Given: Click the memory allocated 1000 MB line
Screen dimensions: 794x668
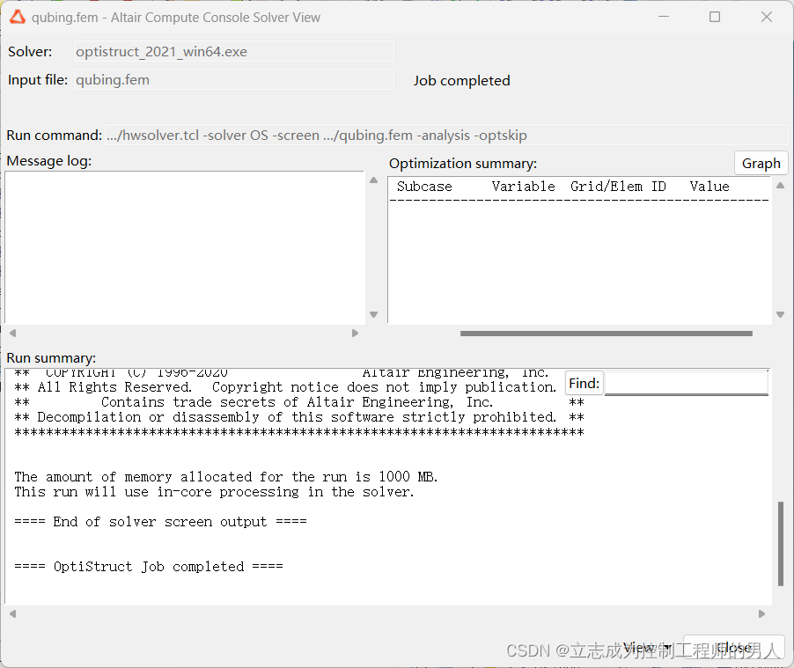Looking at the screenshot, I should coord(226,476).
